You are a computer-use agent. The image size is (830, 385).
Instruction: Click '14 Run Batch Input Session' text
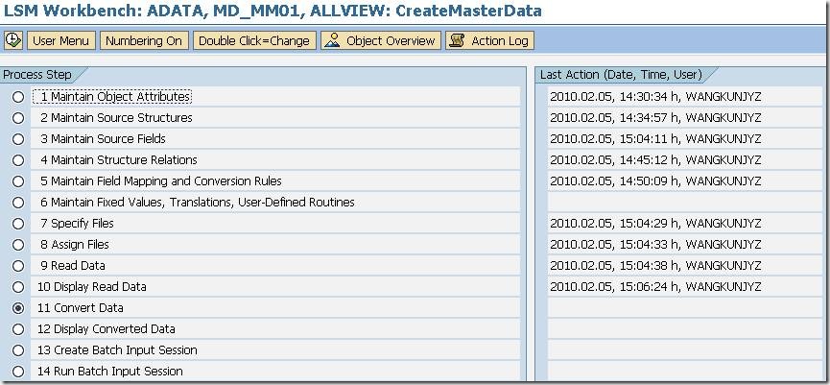110,372
